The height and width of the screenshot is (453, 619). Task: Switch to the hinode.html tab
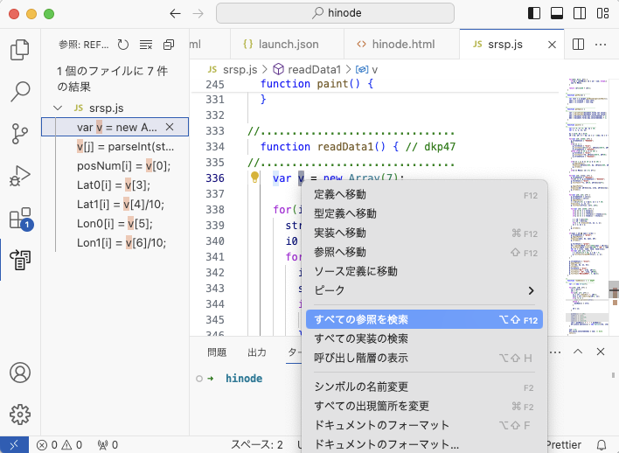(x=402, y=45)
